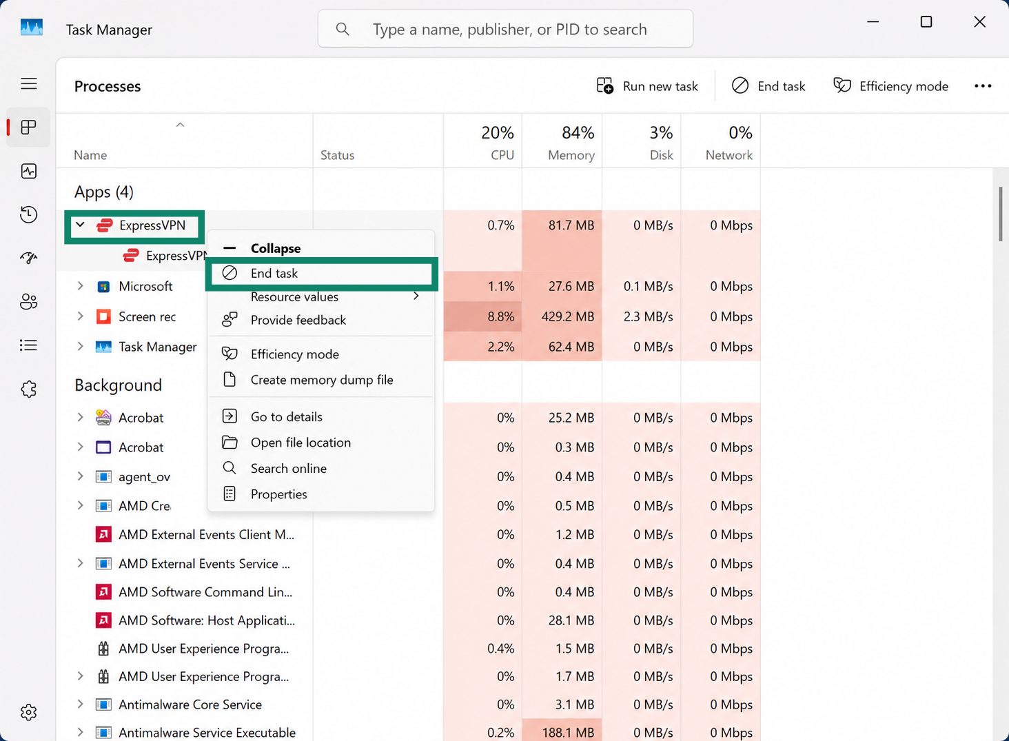Image resolution: width=1009 pixels, height=741 pixels.
Task: Open the three-dot more options menu
Action: [983, 86]
